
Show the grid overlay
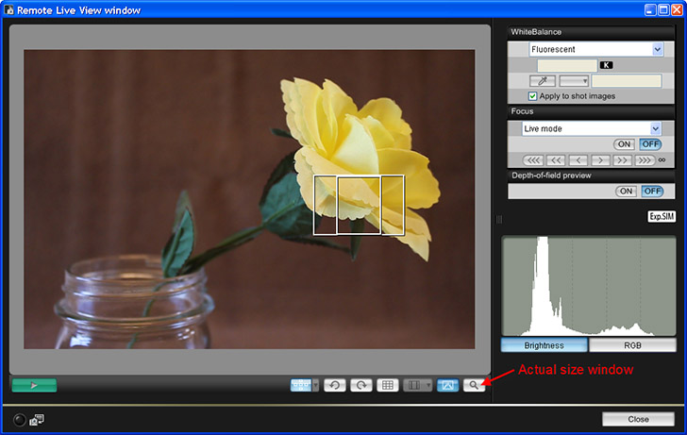(387, 385)
